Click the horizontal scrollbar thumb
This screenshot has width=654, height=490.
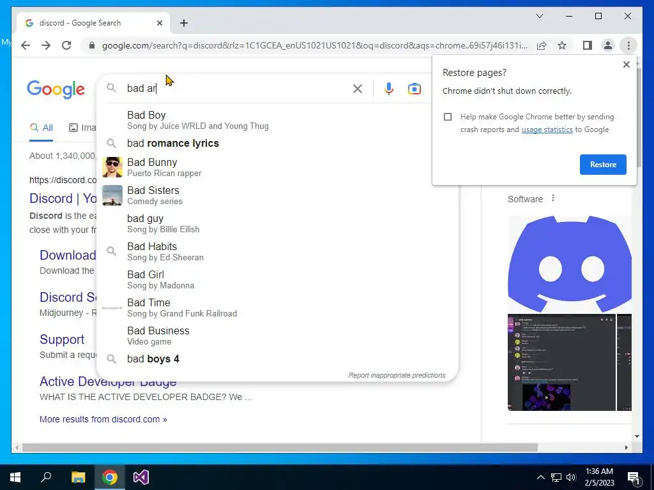(280, 448)
